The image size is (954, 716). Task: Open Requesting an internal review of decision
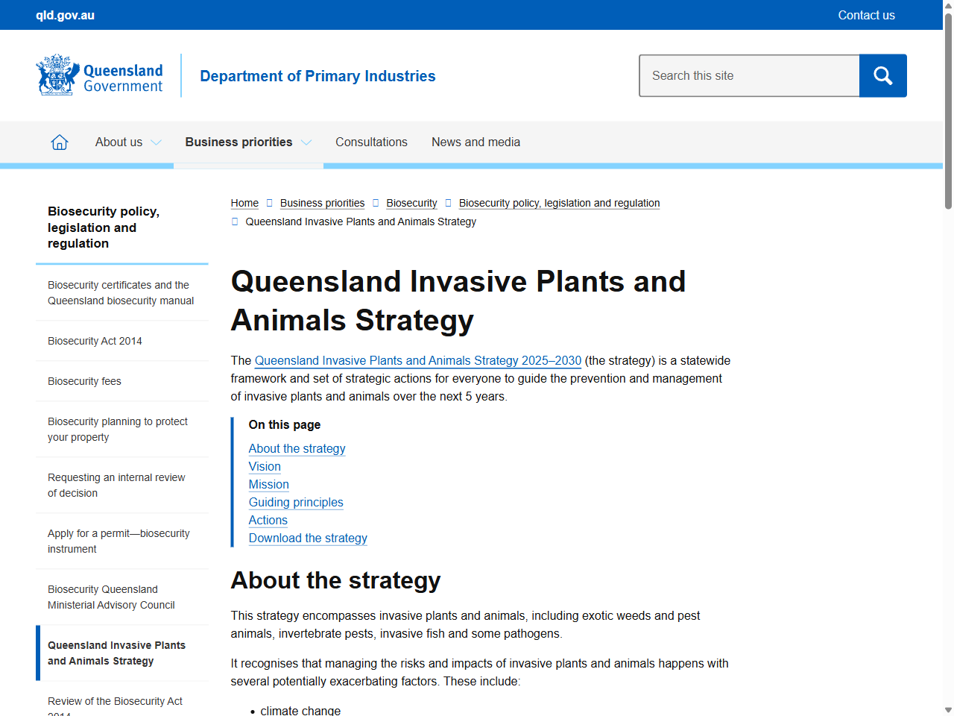point(122,486)
